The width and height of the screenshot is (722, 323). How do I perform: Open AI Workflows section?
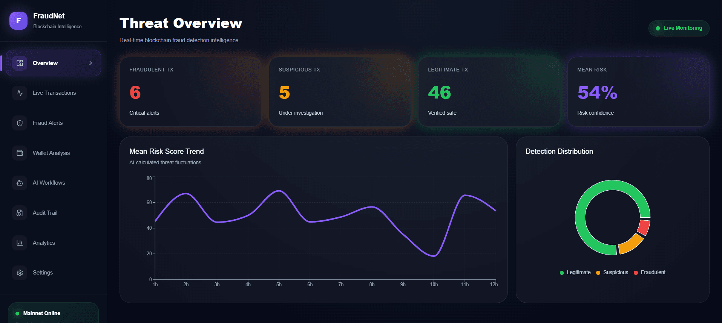point(53,183)
